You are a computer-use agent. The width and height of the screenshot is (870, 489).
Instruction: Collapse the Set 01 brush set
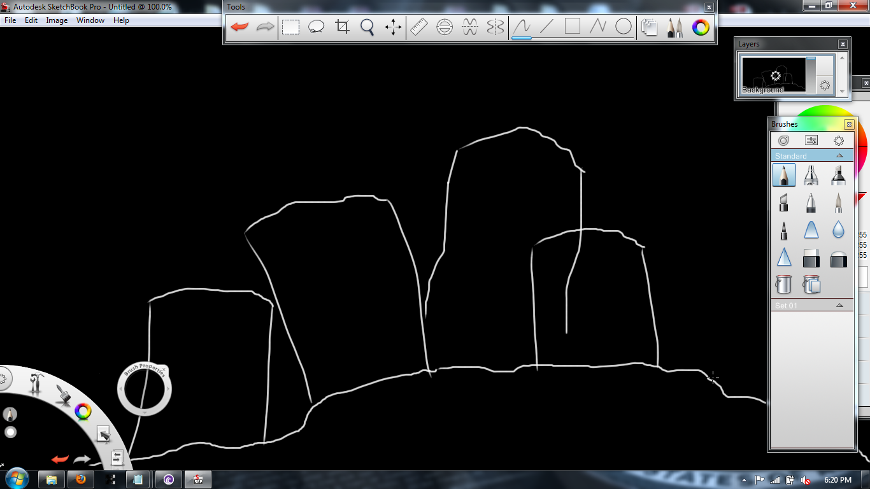tap(839, 306)
